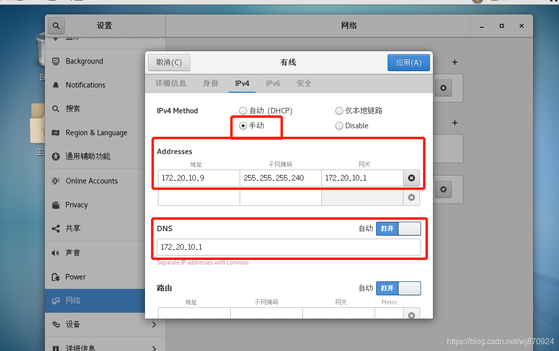This screenshot has width=559, height=351.
Task: Expand the 详细信息 sidebar chevron
Action: click(x=154, y=348)
